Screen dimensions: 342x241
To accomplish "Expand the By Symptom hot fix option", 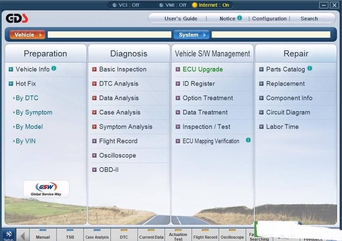I will coord(33,112).
